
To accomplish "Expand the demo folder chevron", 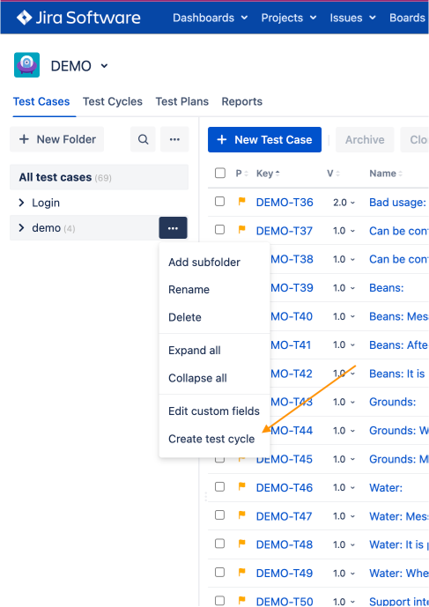I will pos(21,227).
